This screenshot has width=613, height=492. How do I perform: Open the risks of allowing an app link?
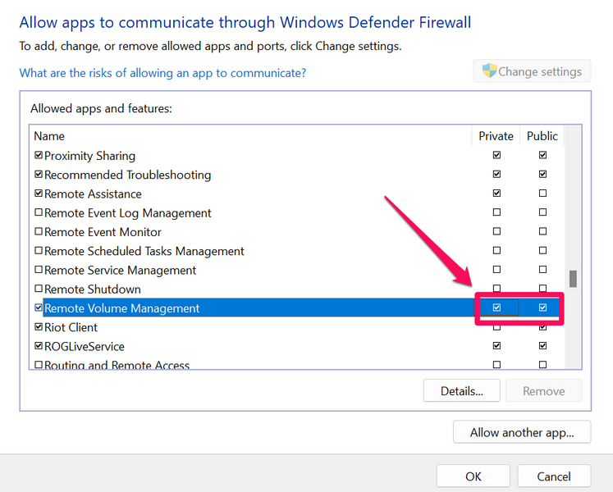pyautogui.click(x=162, y=73)
